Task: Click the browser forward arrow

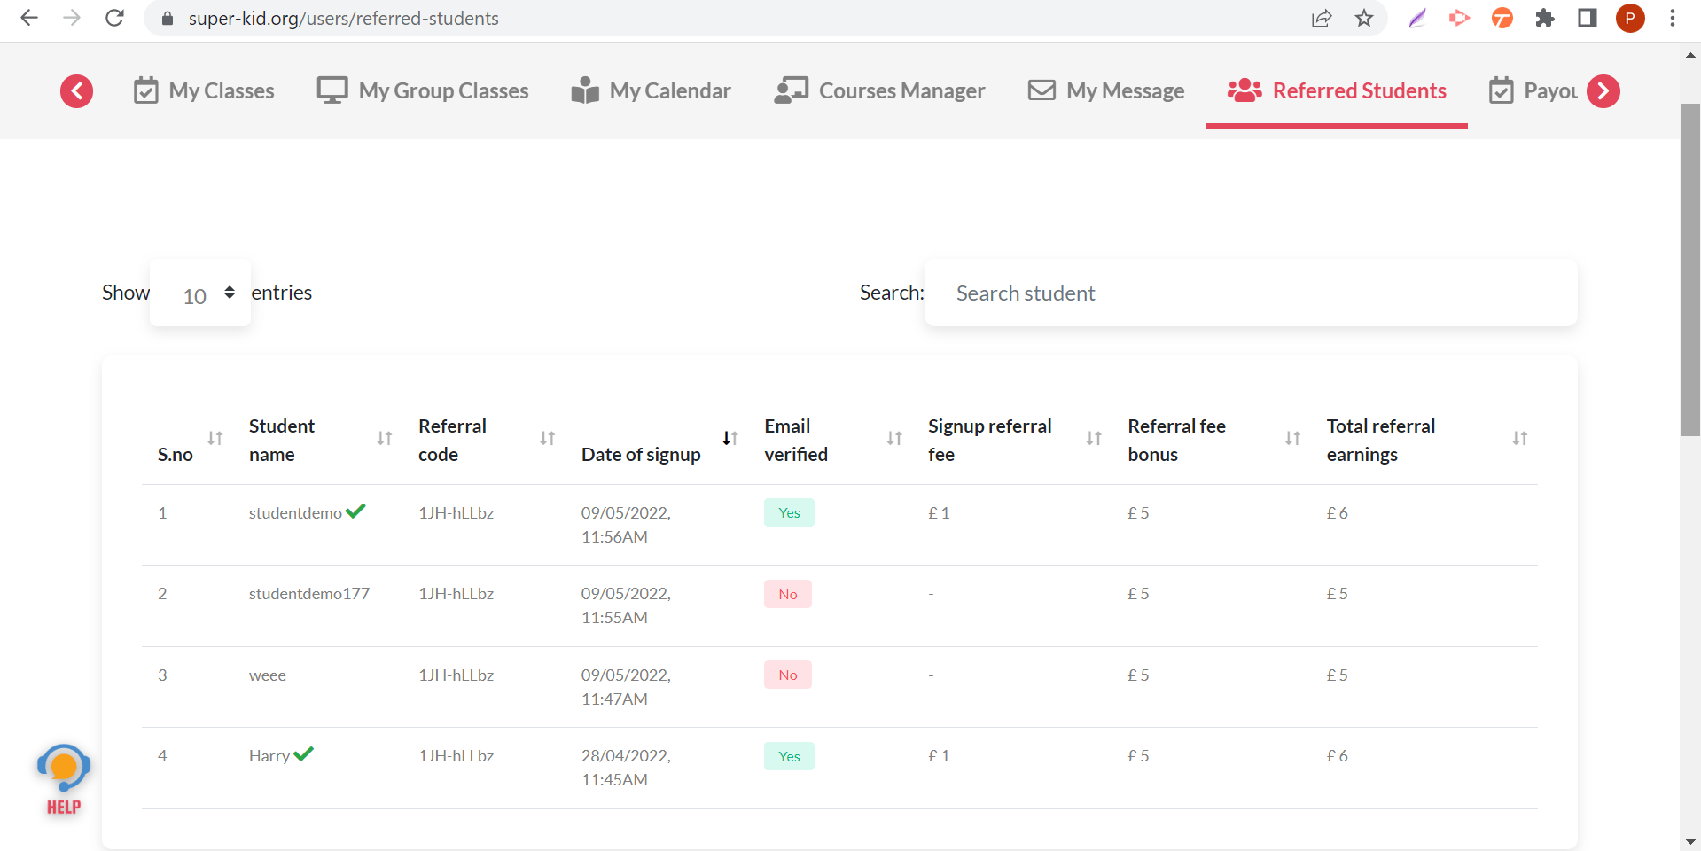Action: (x=72, y=18)
